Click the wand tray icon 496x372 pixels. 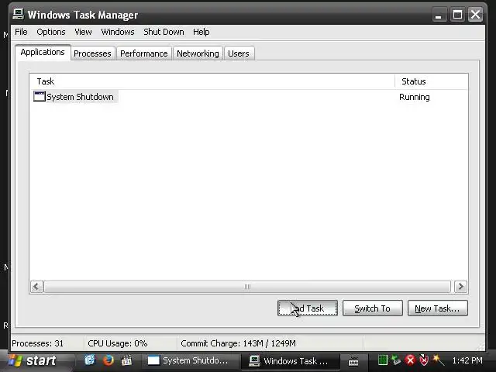(x=438, y=360)
